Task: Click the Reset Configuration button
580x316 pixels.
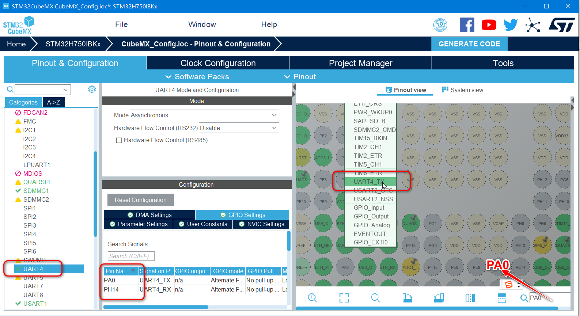Action: 141,200
